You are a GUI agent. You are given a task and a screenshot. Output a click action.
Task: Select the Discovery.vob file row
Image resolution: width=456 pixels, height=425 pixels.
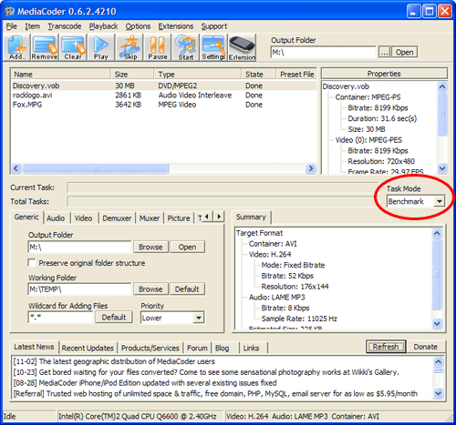tap(163, 86)
